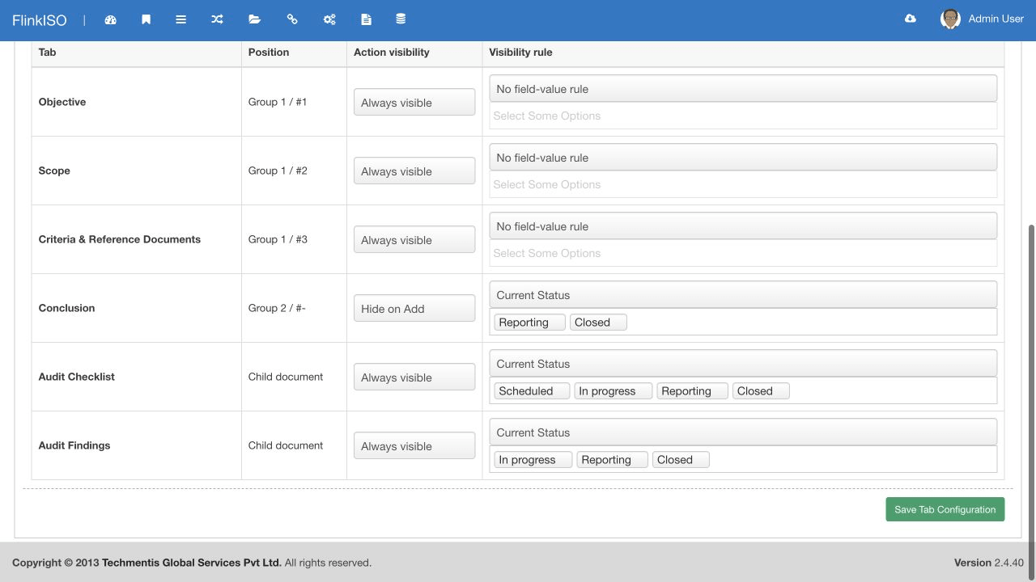1036x582 pixels.
Task: Click the cloud download icon
Action: pos(911,19)
